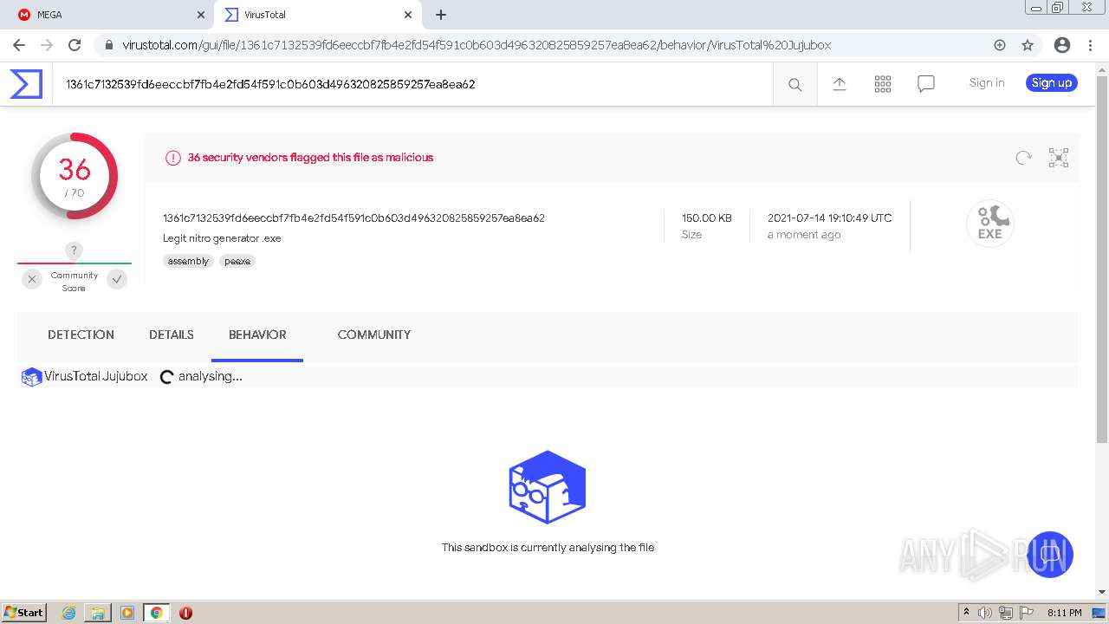Viewport: 1109px width, 624px height.
Task: Close the VirusTotal tab
Action: click(x=408, y=15)
